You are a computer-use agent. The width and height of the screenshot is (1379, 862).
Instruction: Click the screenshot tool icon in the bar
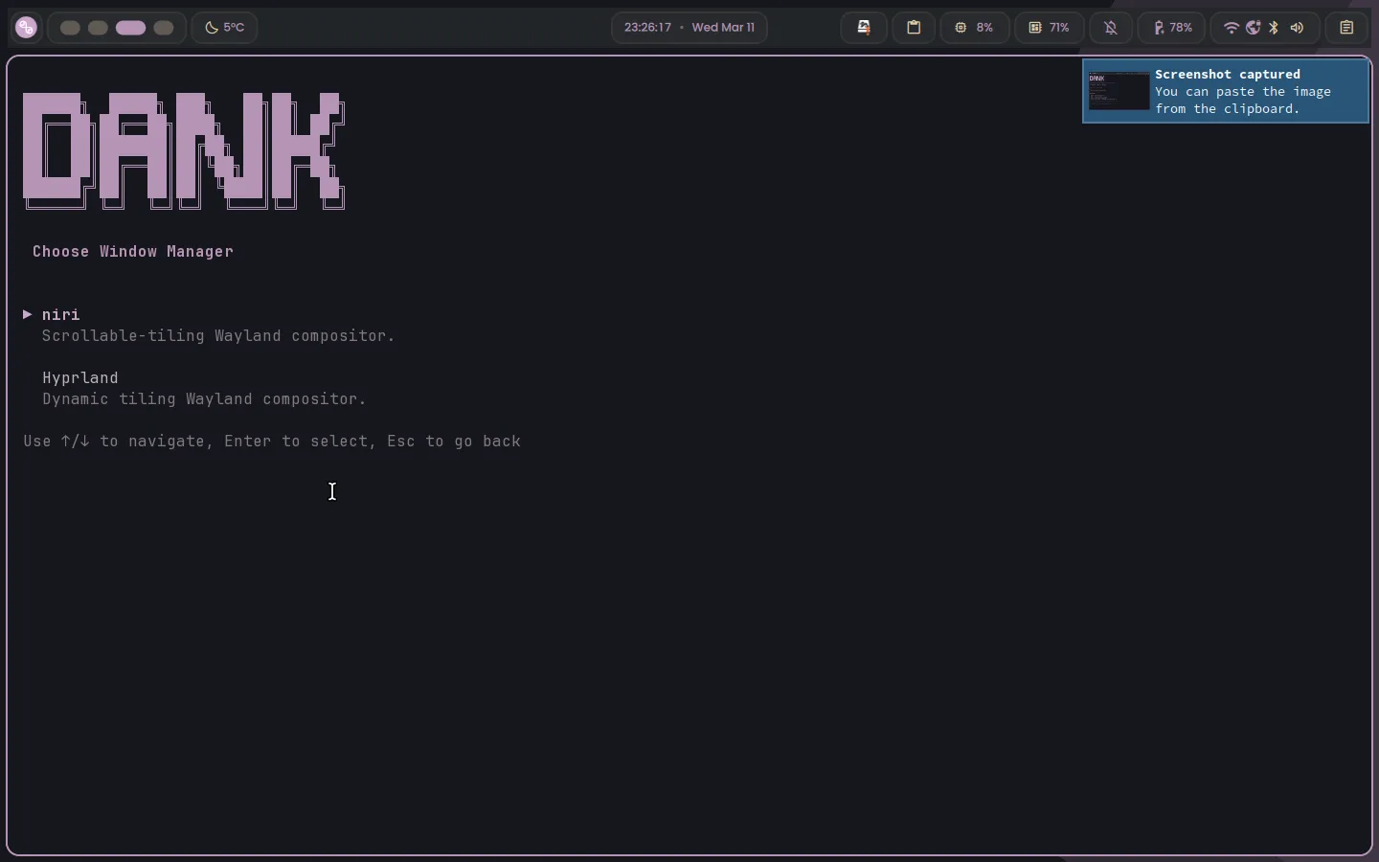865,28
